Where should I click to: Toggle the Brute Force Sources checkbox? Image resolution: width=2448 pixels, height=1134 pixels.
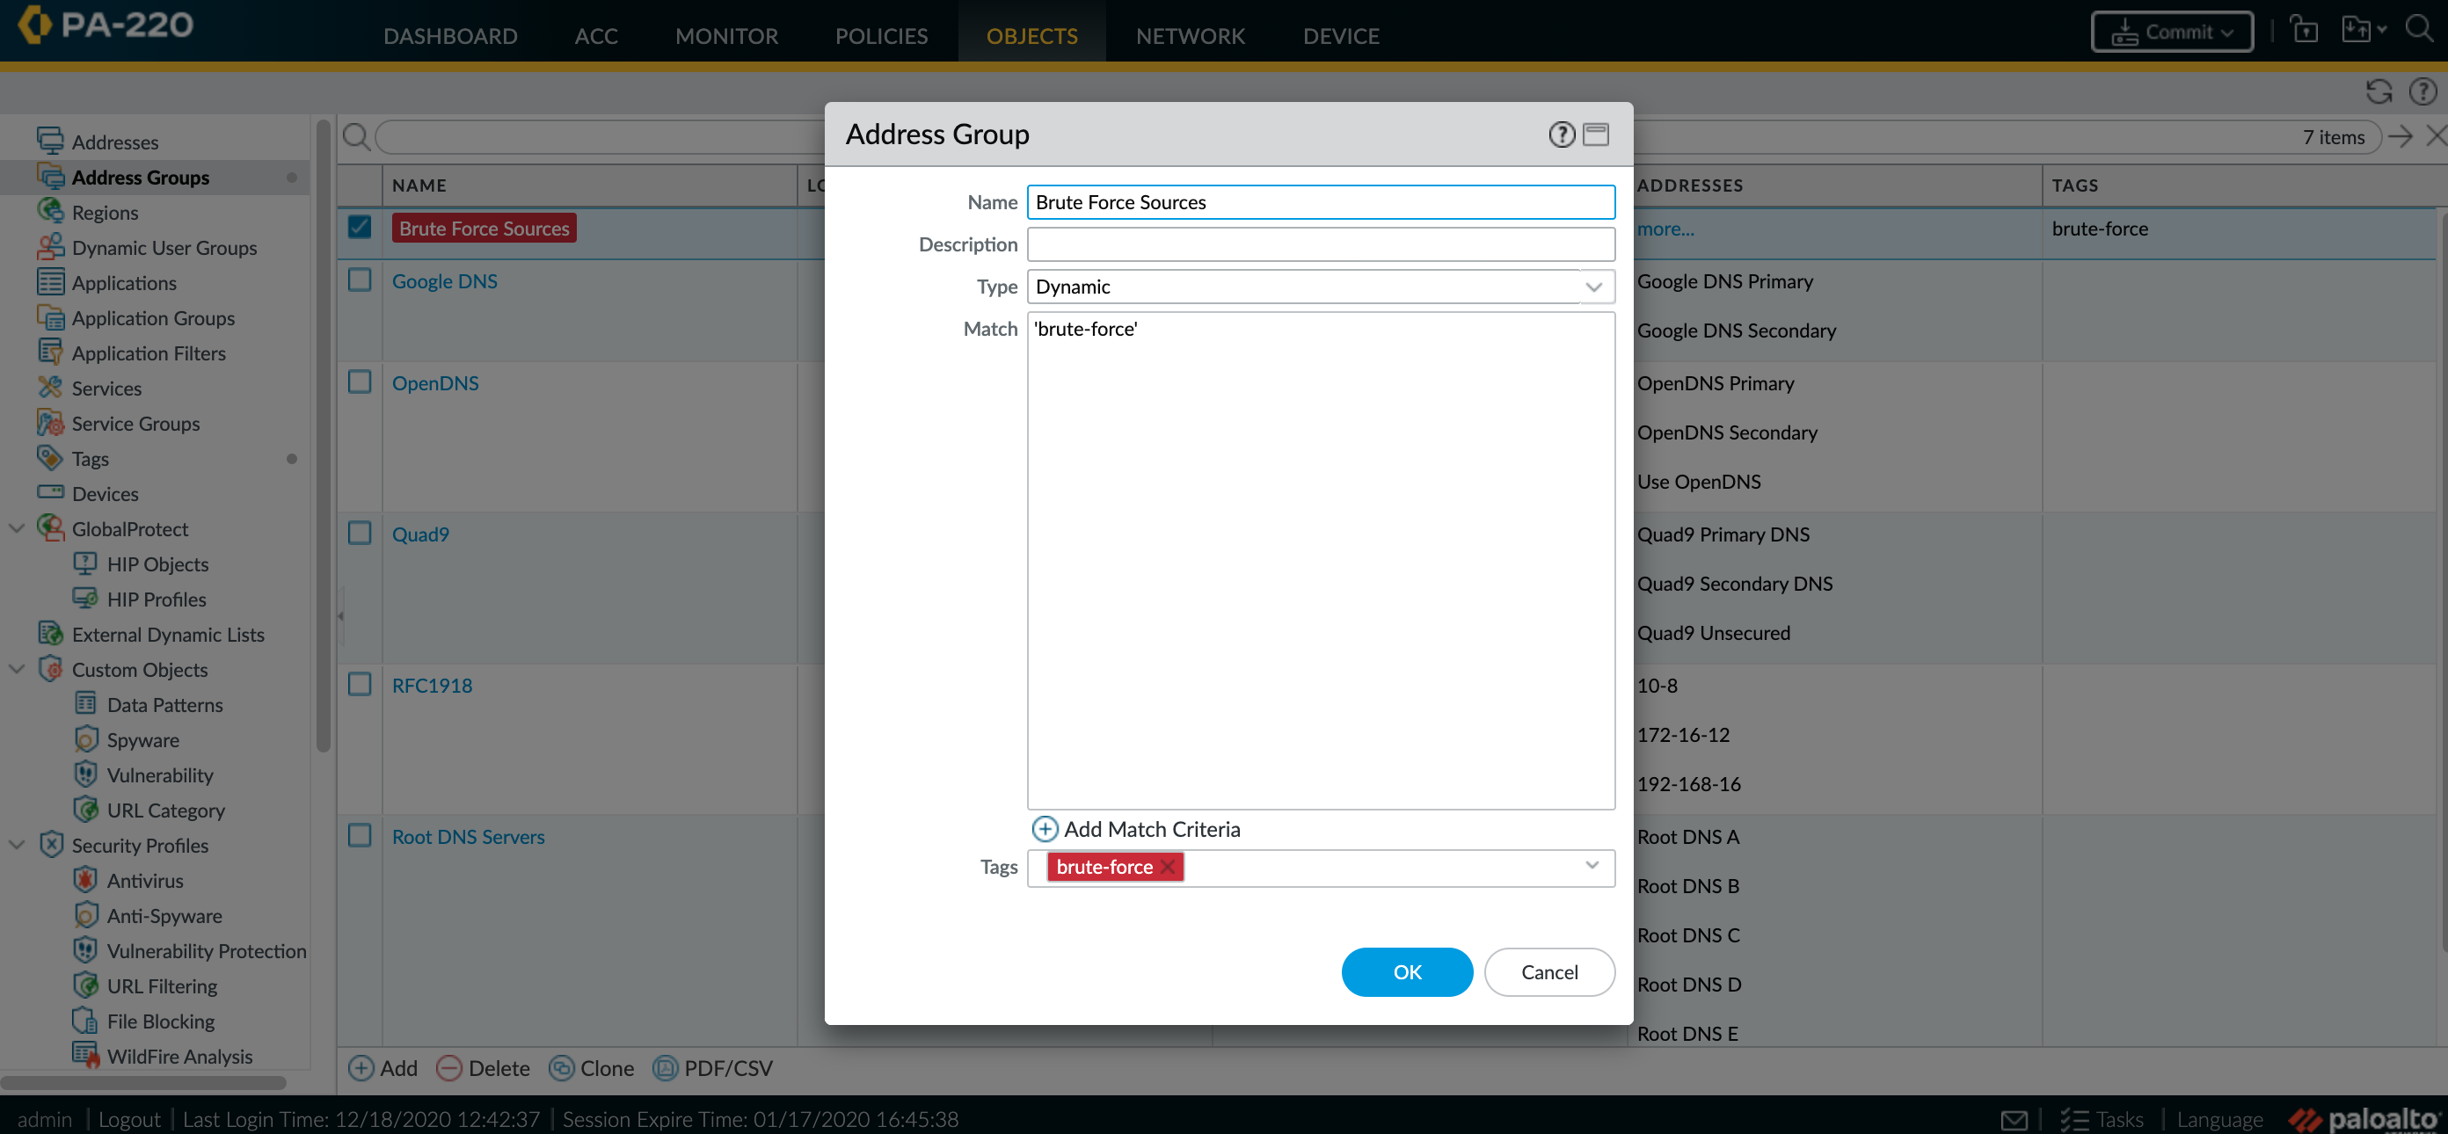[x=359, y=226]
